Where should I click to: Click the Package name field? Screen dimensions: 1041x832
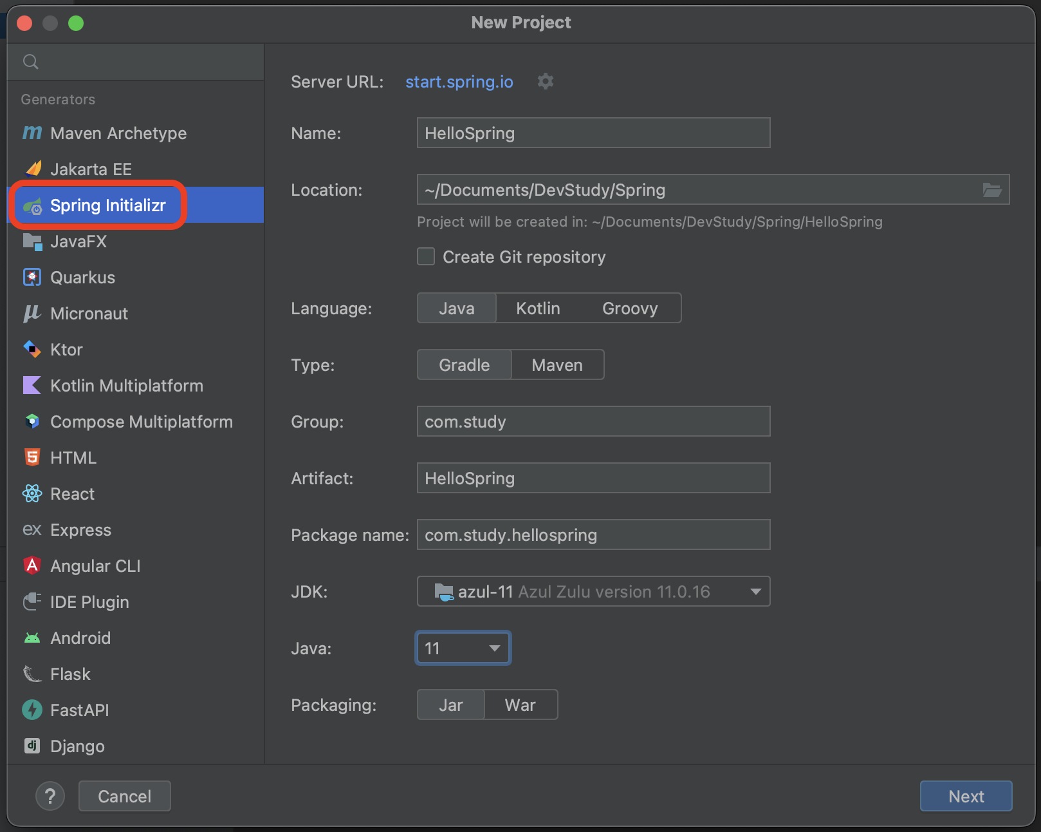[593, 535]
